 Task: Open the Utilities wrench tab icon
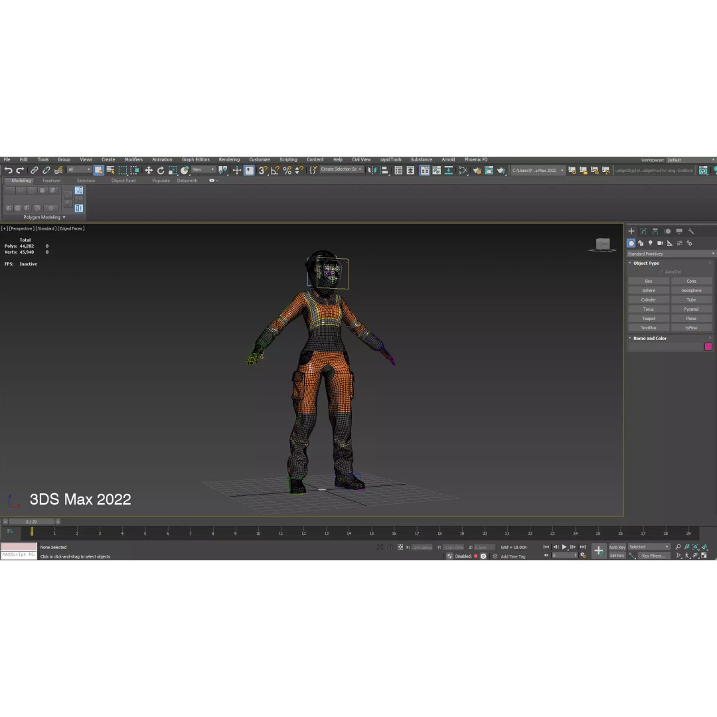pyautogui.click(x=691, y=232)
